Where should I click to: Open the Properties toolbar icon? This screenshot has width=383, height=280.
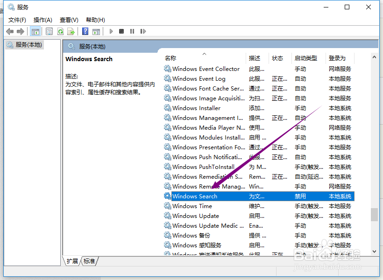50,31
